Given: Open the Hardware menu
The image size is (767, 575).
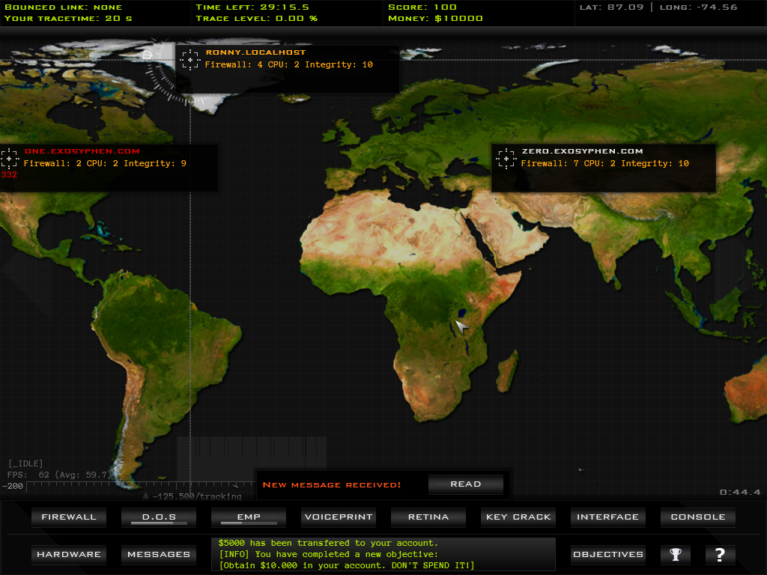Looking at the screenshot, I should [69, 555].
